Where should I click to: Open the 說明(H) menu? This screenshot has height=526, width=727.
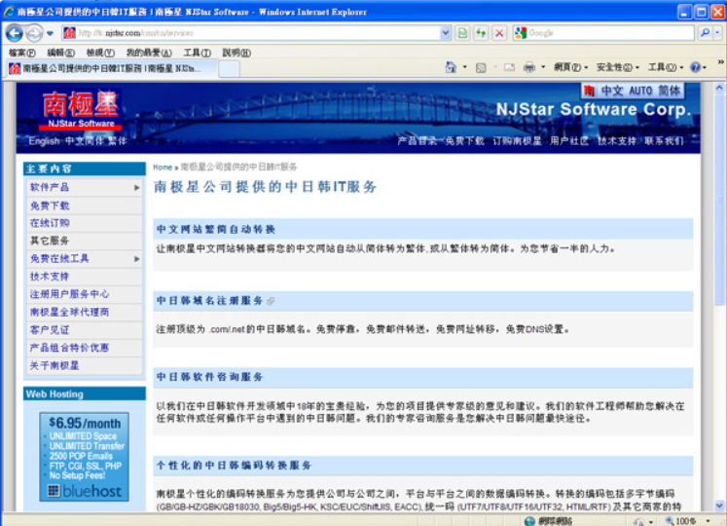point(236,53)
